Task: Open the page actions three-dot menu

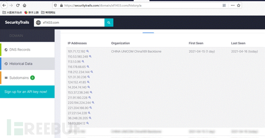Action: click(233, 5)
